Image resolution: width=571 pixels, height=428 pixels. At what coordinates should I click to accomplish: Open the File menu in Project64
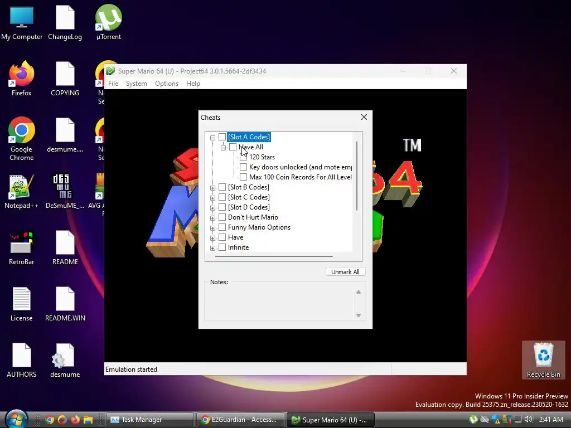[x=113, y=84]
